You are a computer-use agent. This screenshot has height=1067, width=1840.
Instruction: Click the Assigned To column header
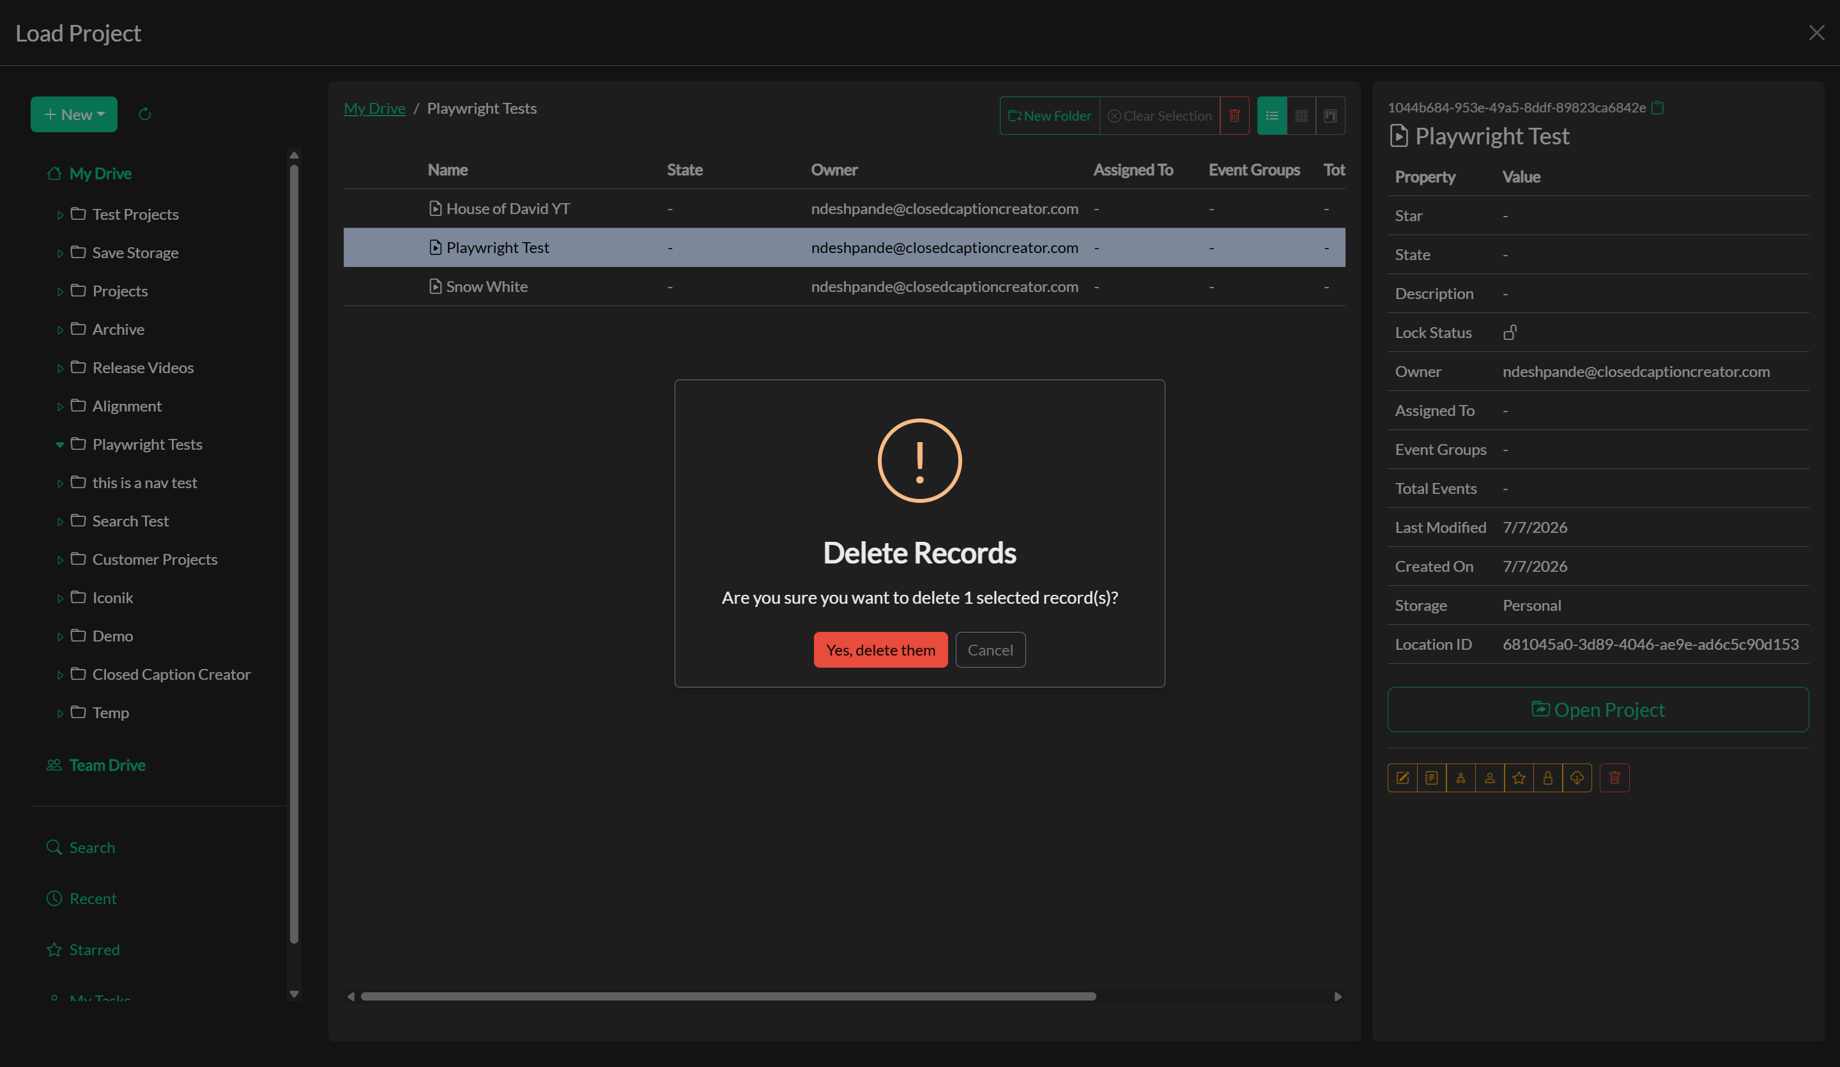[1133, 169]
